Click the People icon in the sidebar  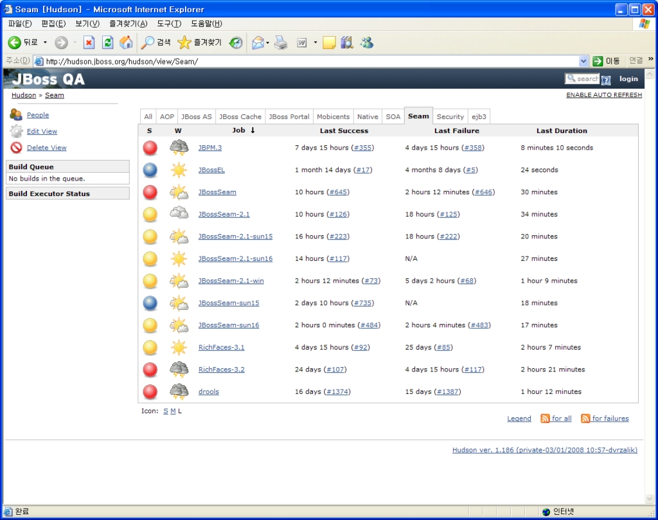pos(16,114)
